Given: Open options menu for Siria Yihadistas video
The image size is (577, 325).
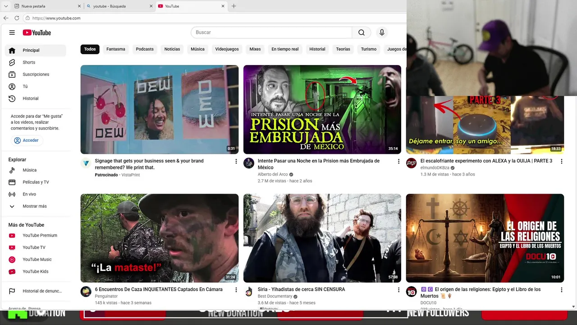Looking at the screenshot, I should 398,290.
